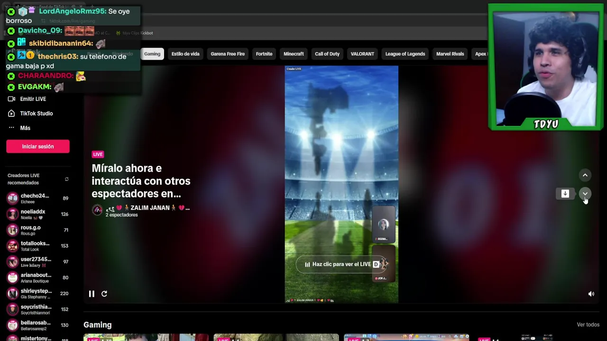607x341 pixels.
Task: Go to previous LIVE with up chevron
Action: click(x=585, y=175)
